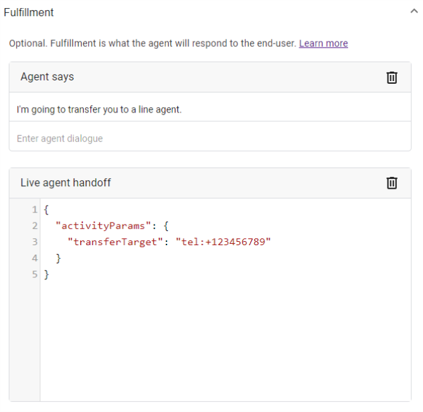
Task: Click empty area of the JSON editor
Action: point(226,340)
